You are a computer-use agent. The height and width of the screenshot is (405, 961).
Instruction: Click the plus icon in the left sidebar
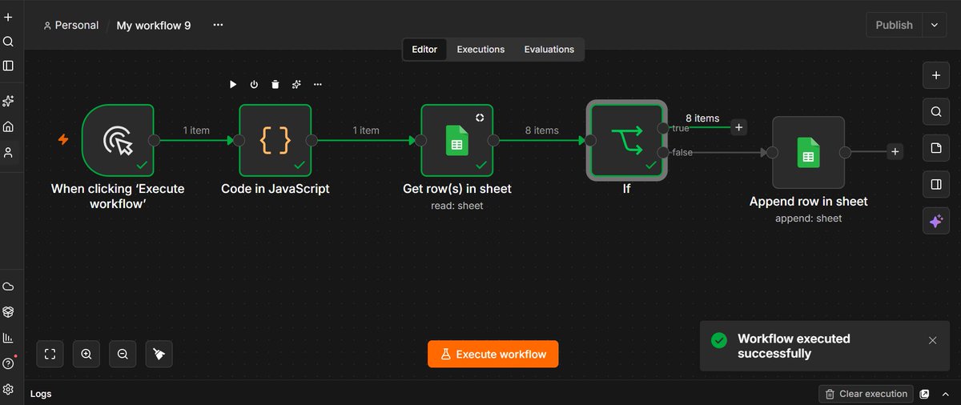click(x=8, y=17)
